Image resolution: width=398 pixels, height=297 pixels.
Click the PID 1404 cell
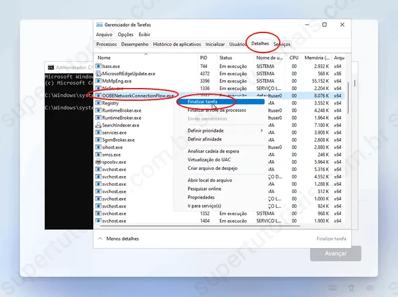click(x=205, y=221)
